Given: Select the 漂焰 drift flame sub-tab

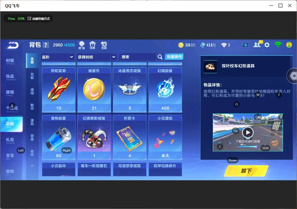Looking at the screenshot, I should 32,122.
